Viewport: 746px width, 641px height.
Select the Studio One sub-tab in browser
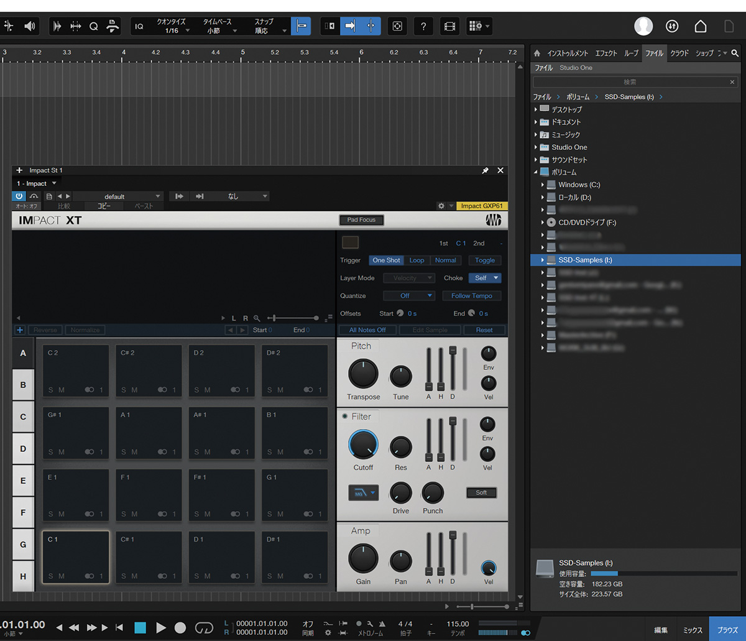(x=576, y=68)
